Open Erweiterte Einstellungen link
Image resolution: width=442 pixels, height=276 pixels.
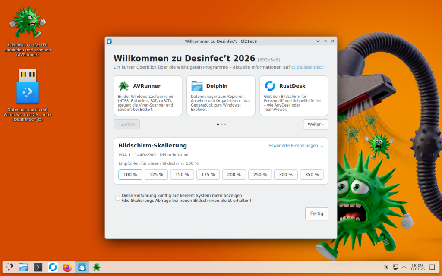[x=296, y=146]
